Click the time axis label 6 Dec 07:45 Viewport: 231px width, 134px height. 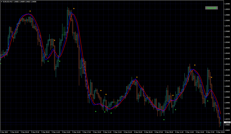pyautogui.click(x=159, y=132)
